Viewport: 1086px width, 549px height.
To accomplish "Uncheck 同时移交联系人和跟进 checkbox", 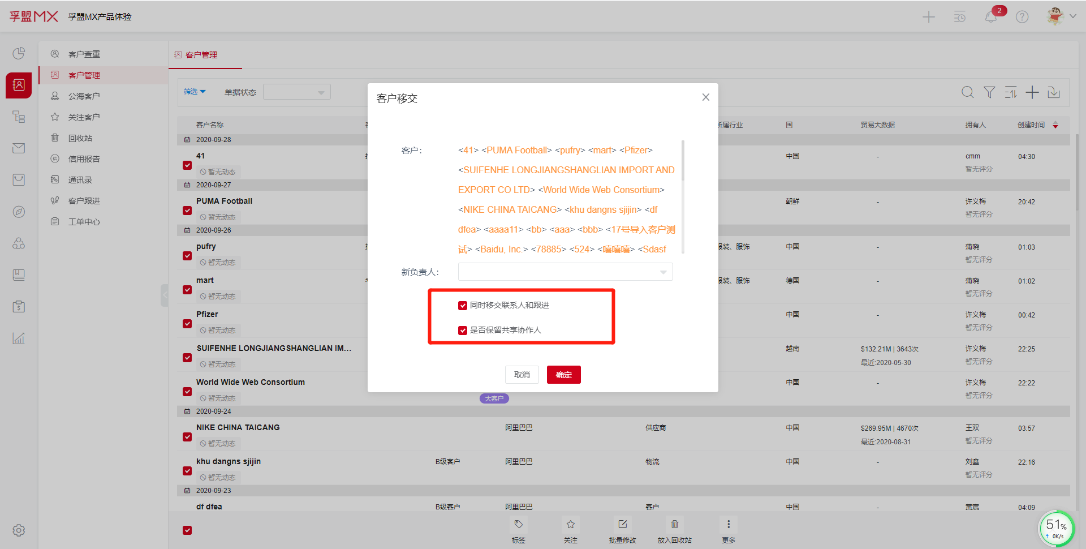I will pyautogui.click(x=463, y=306).
